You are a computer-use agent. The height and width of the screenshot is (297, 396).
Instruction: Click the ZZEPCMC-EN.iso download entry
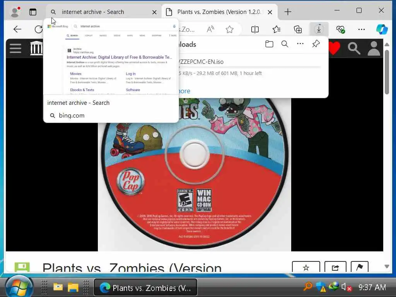pos(201,61)
